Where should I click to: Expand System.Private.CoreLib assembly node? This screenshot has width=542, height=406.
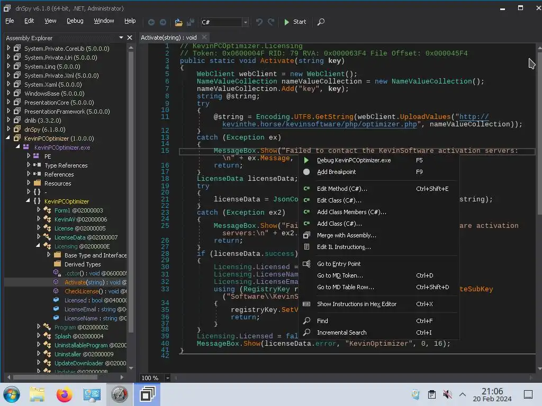click(8, 48)
